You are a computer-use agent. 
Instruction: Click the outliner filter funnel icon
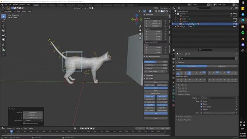pos(232,8)
